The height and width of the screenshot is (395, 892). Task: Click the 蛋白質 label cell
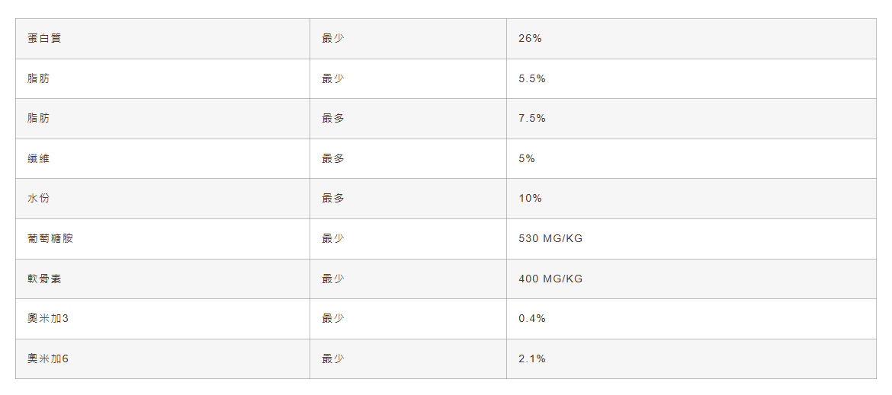(x=44, y=38)
